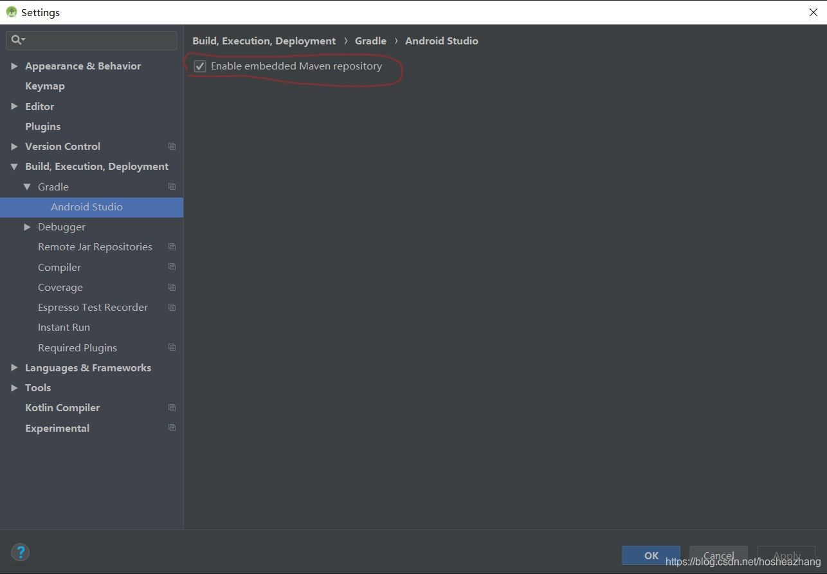
Task: Click Android Studio in the breadcrumb
Action: 442,41
